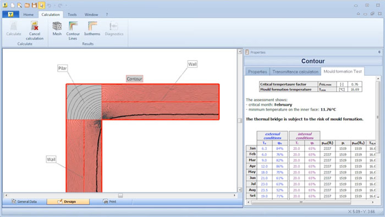
Task: Activate the highlighted selection cursor tool
Action: click(x=41, y=5)
